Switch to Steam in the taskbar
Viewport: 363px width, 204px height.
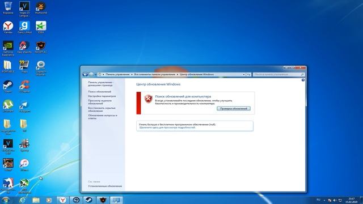88,200
